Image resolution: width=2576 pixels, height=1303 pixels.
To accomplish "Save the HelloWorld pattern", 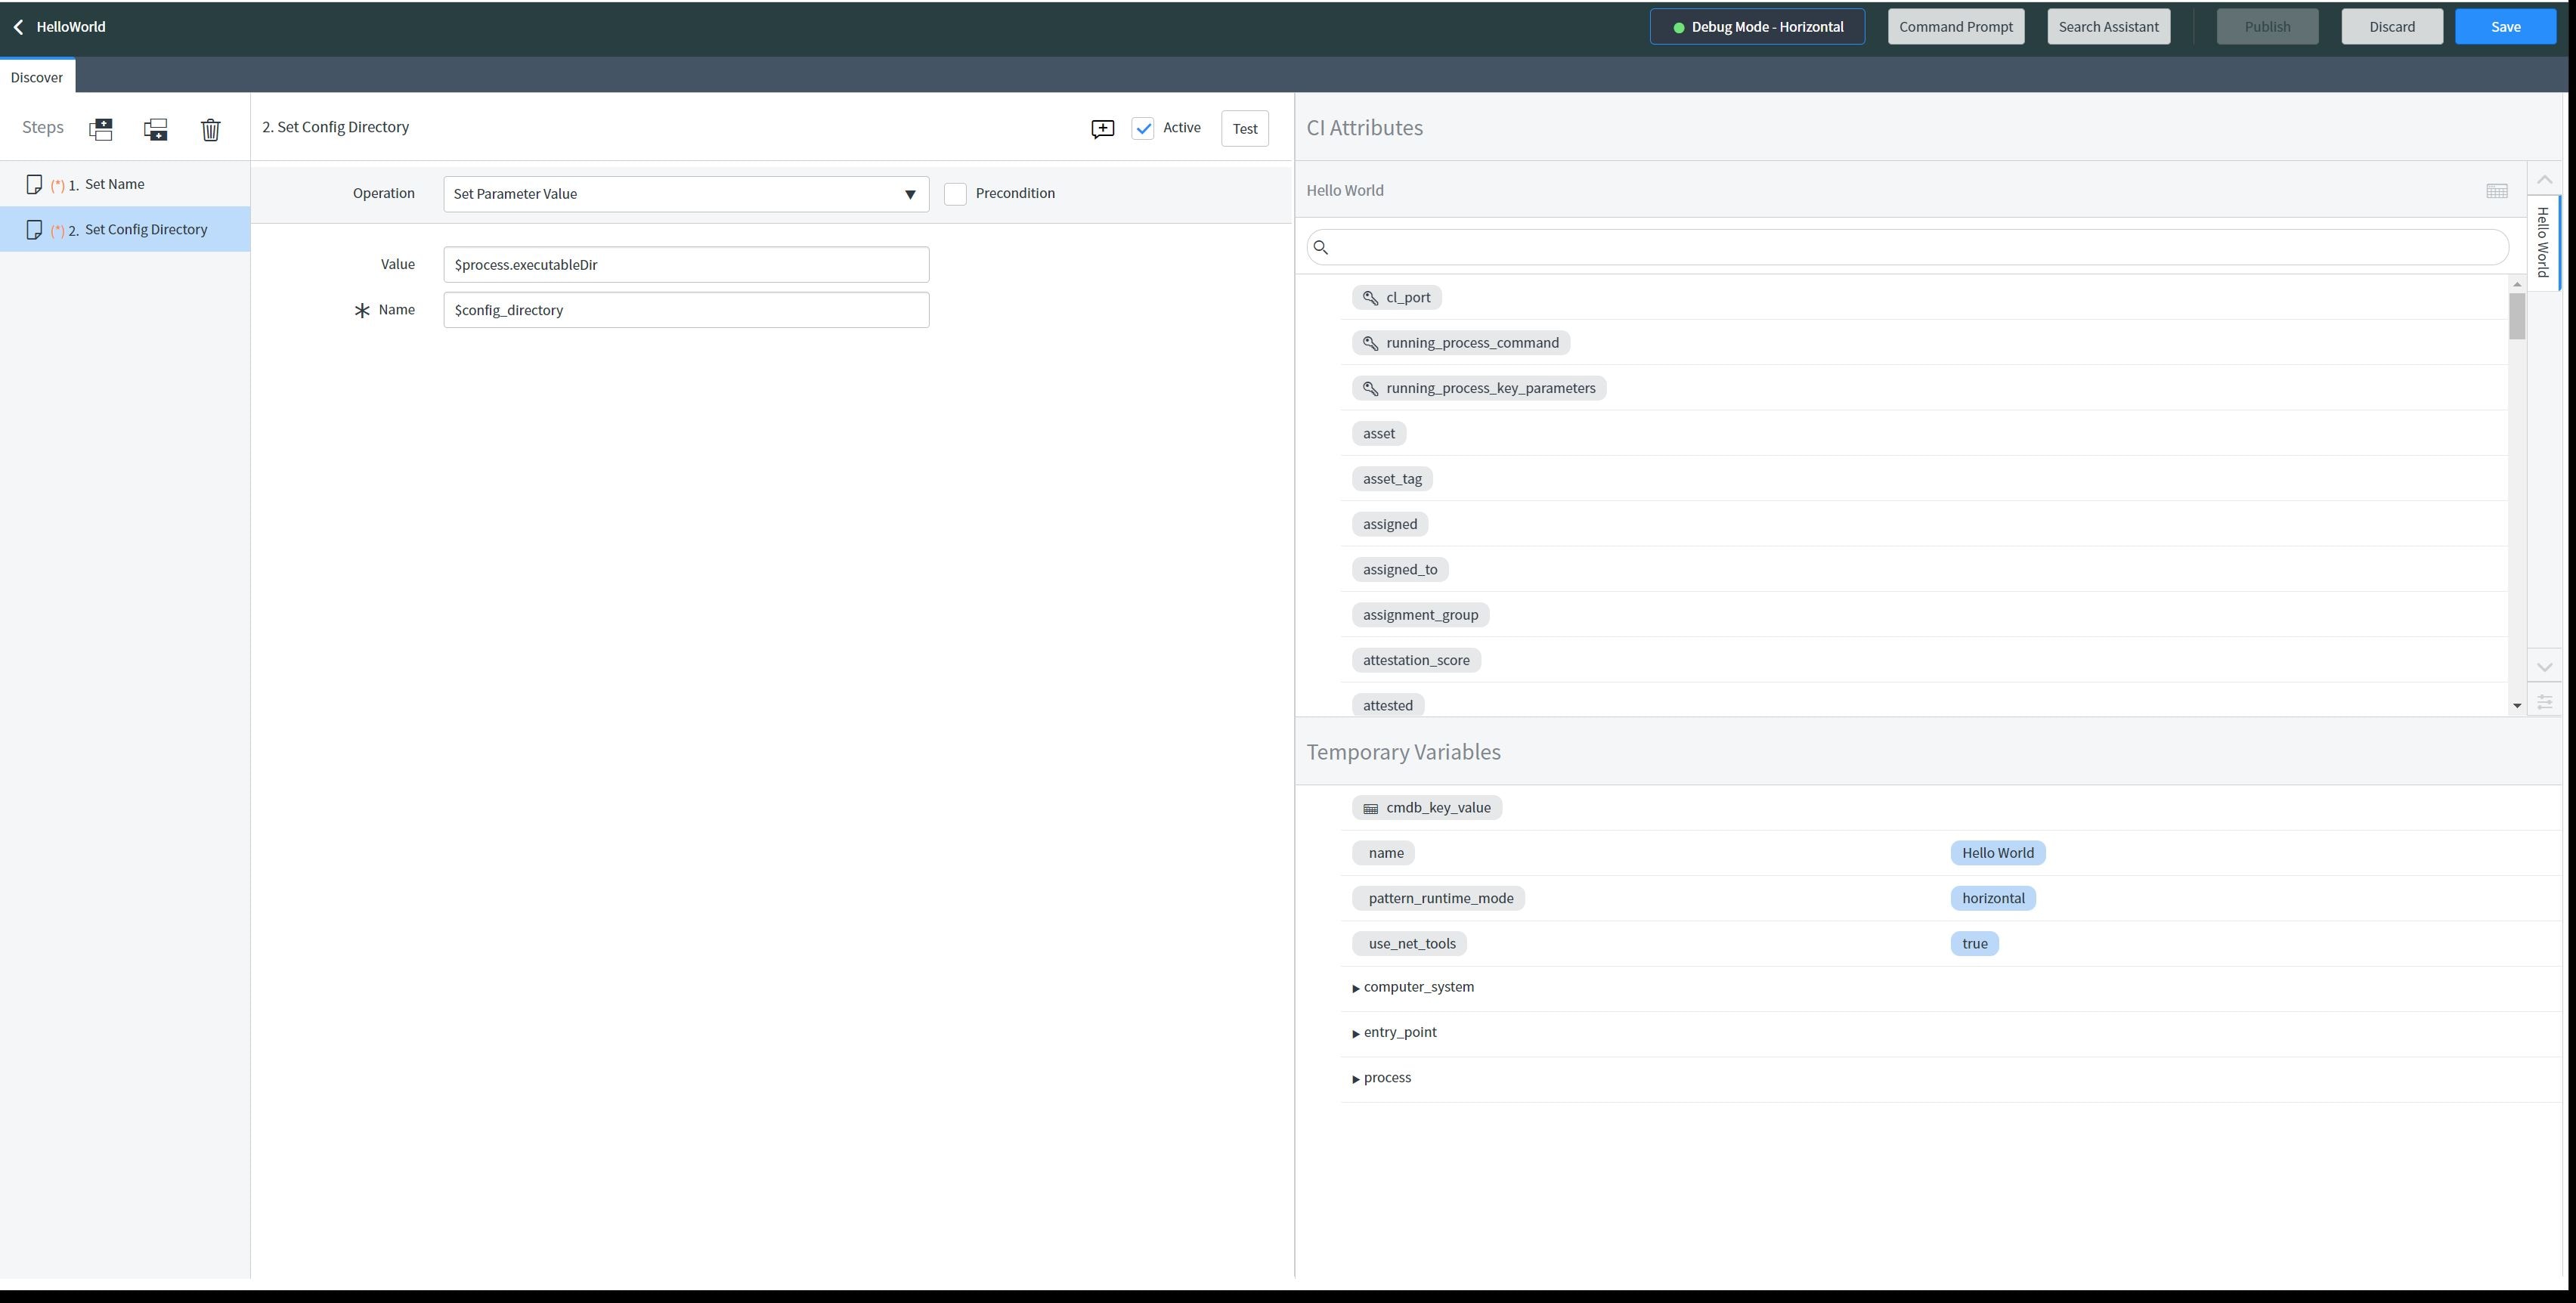I will (2506, 26).
